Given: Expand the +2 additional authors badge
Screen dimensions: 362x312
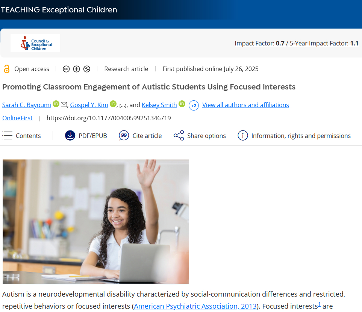Looking at the screenshot, I should click(x=194, y=106).
